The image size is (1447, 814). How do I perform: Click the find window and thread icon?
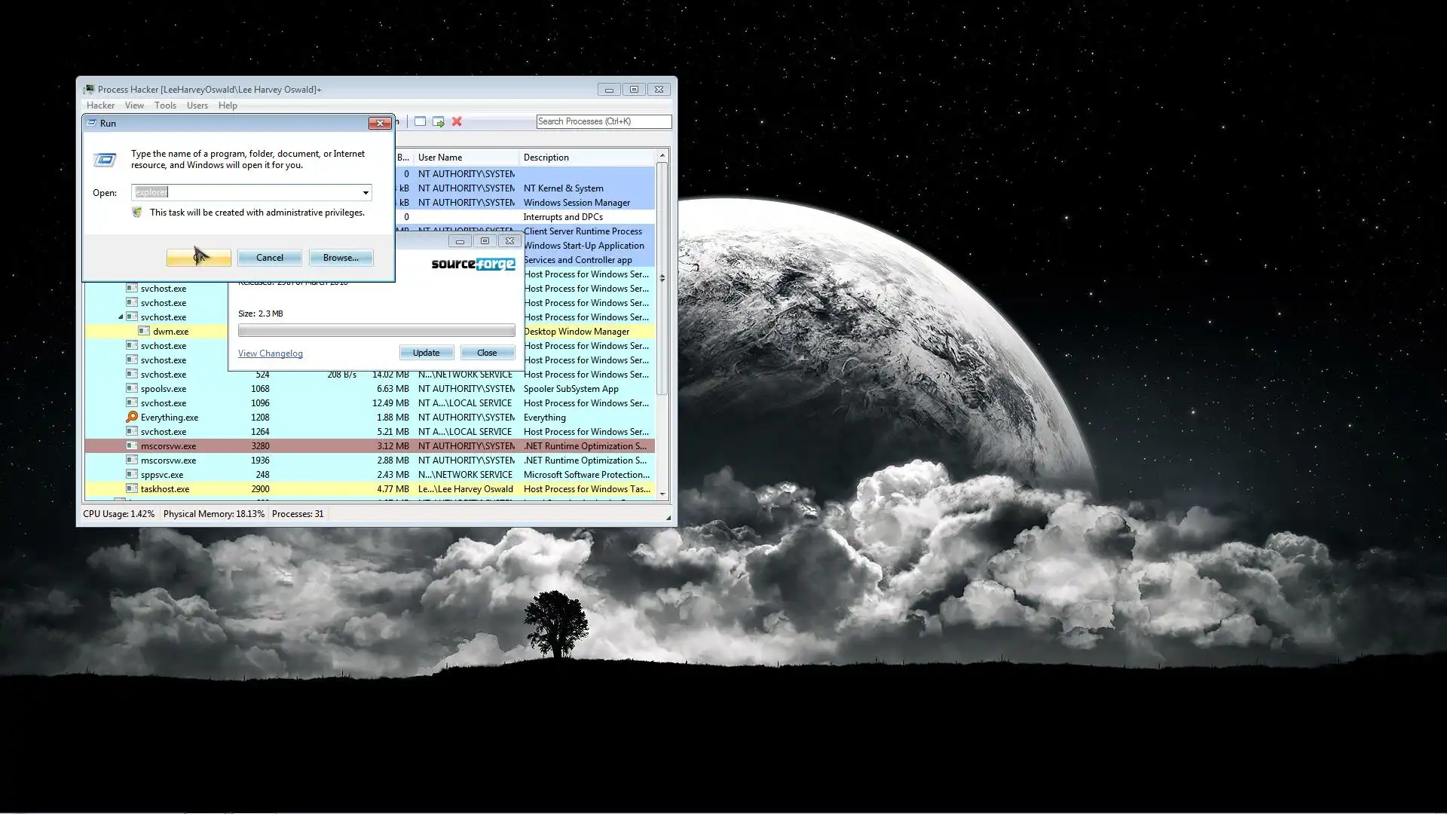438,121
